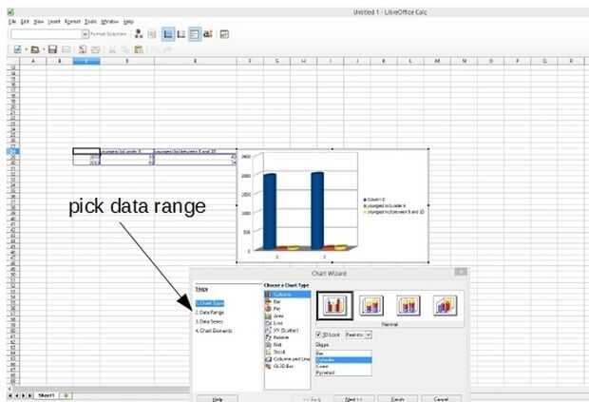The width and height of the screenshot is (589, 402).
Task: Select the Column and Line chart type
Action: pyautogui.click(x=287, y=359)
